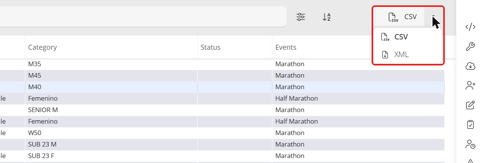The width and height of the screenshot is (485, 163).
Task: Sort by the Category column header
Action: pyautogui.click(x=111, y=47)
